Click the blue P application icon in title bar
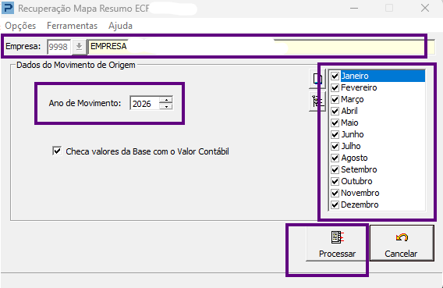Screen dimensions: 443x288 8,8
